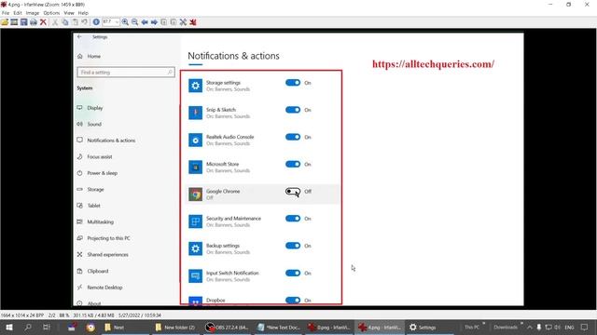Open the Help menu
This screenshot has width=597, height=335.
tap(83, 13)
